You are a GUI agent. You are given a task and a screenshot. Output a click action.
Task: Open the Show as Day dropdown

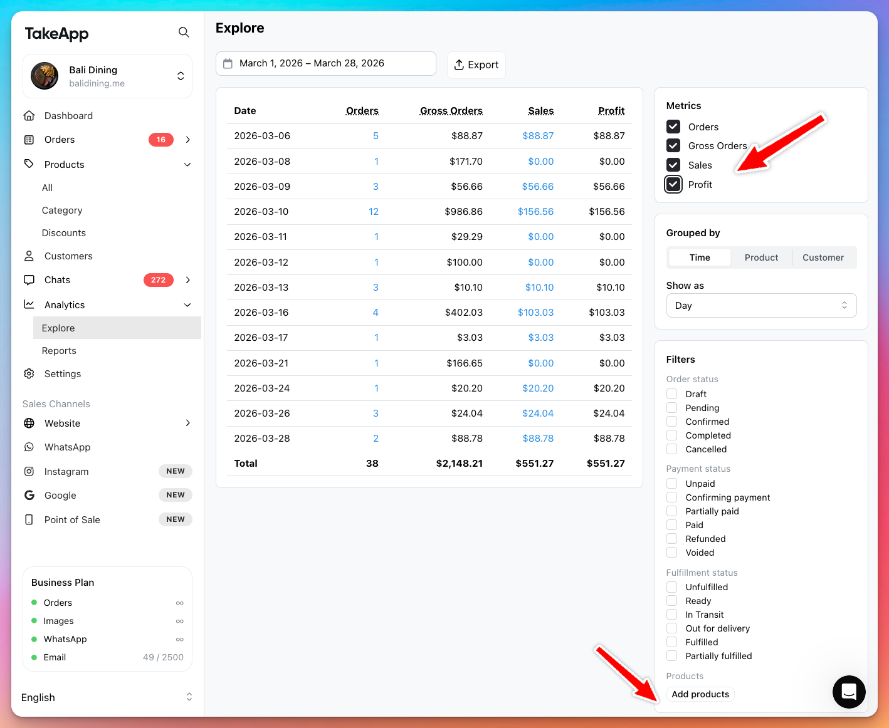point(761,306)
